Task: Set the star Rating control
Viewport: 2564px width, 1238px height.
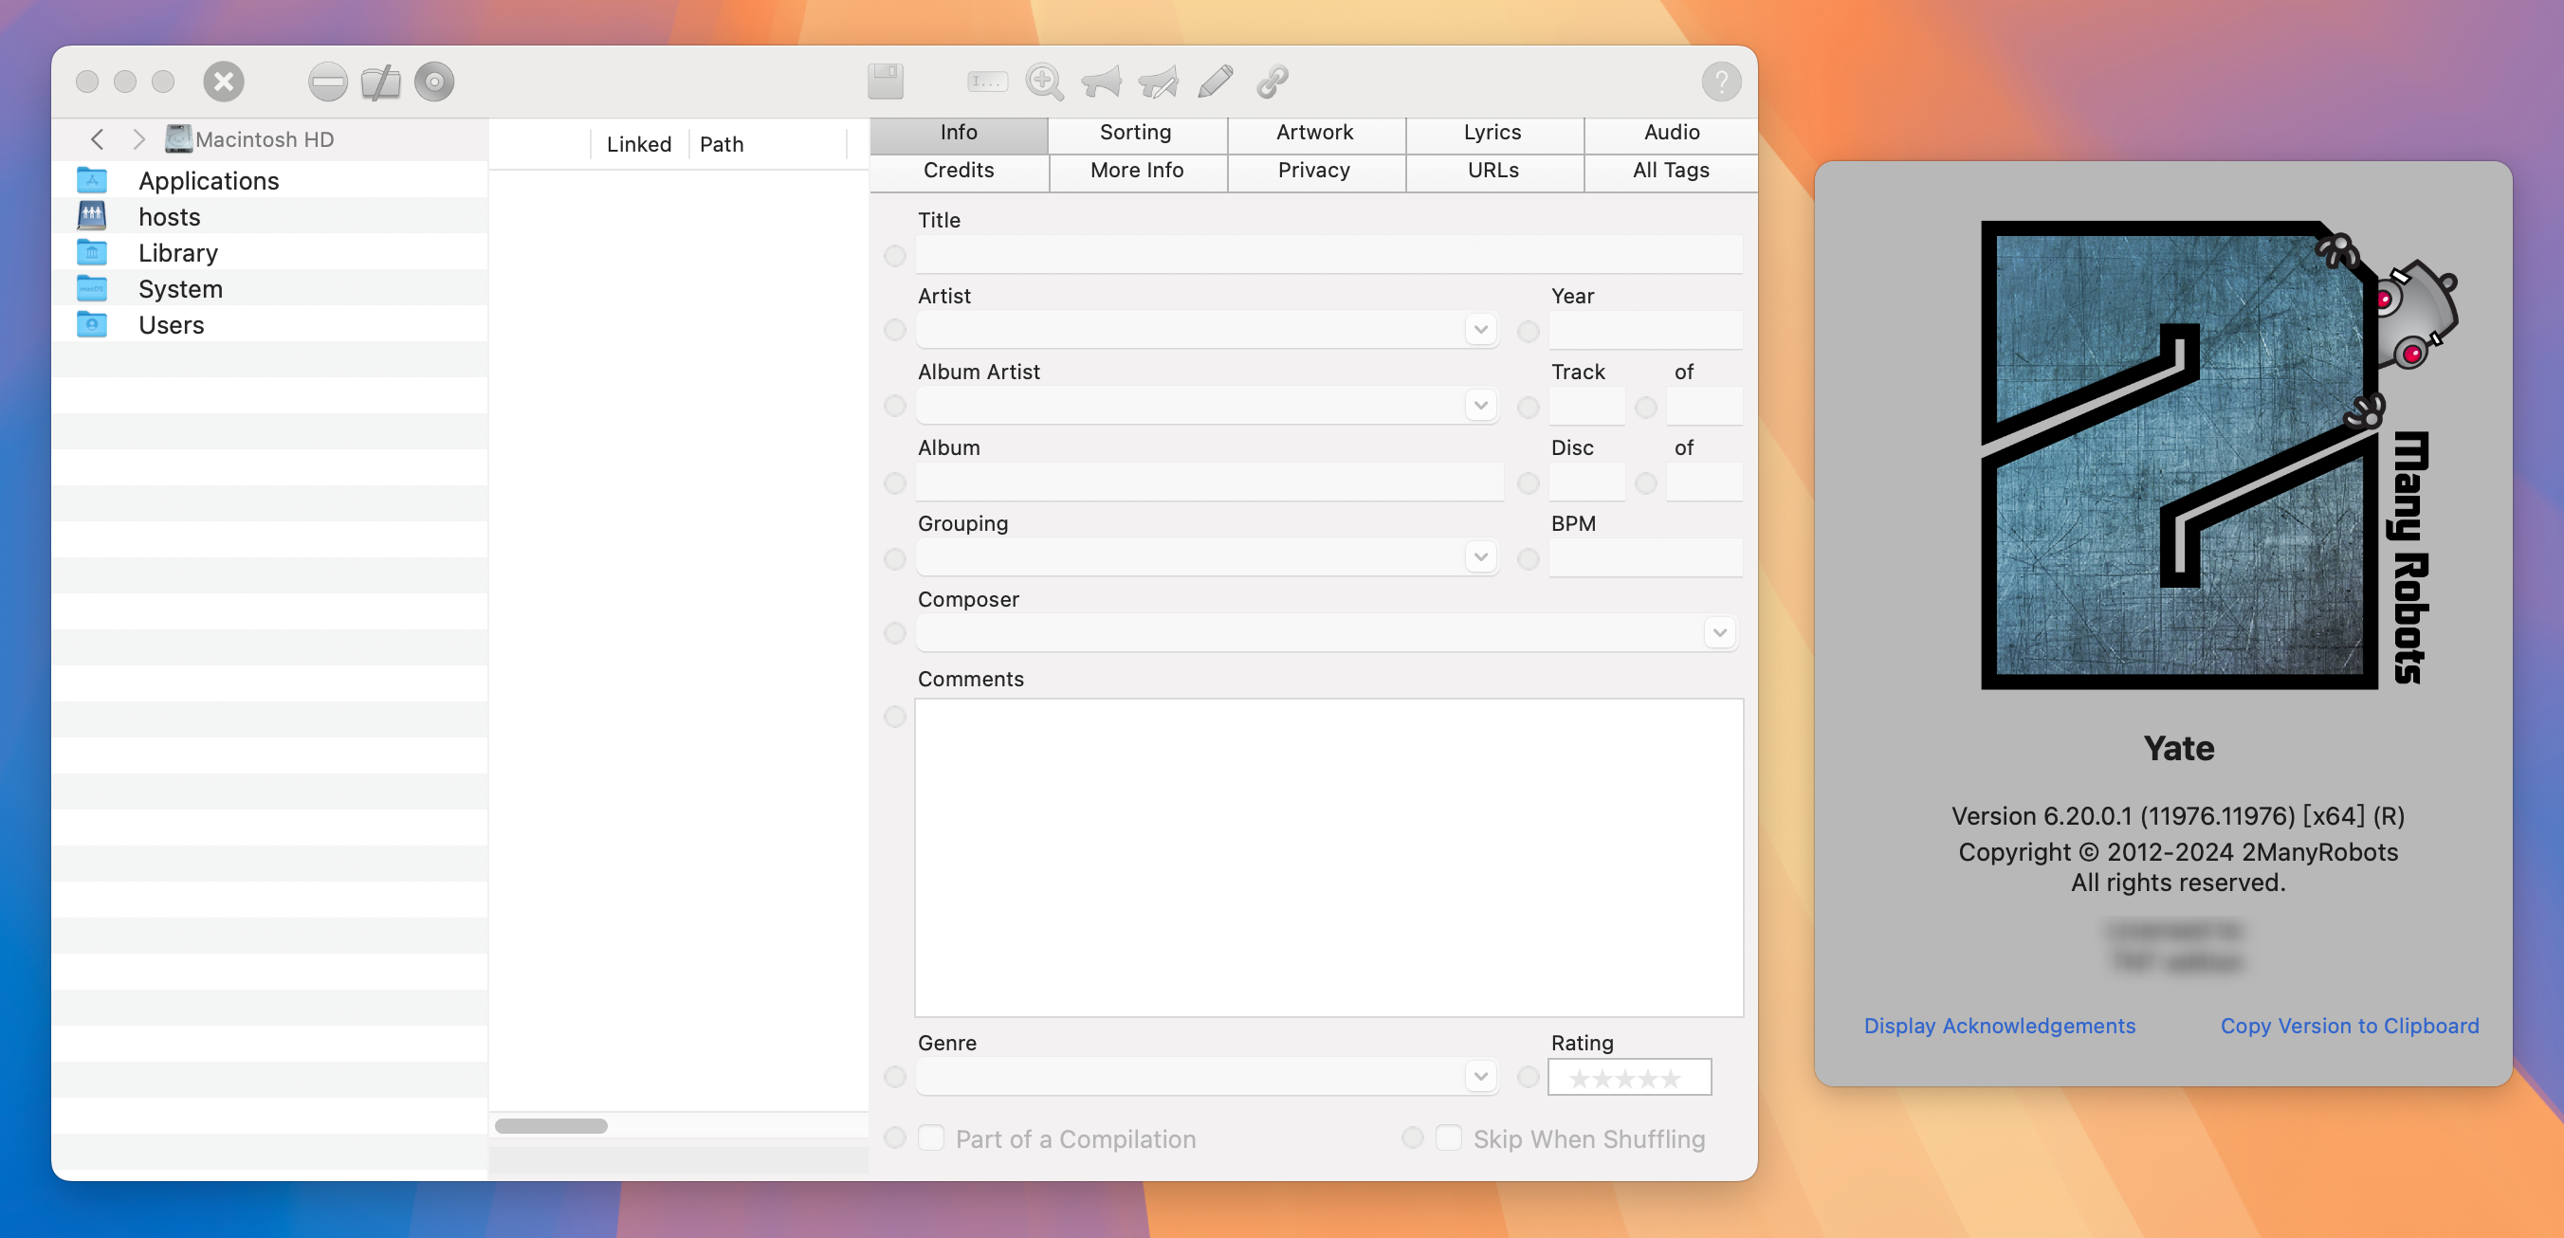Action: point(1629,1078)
